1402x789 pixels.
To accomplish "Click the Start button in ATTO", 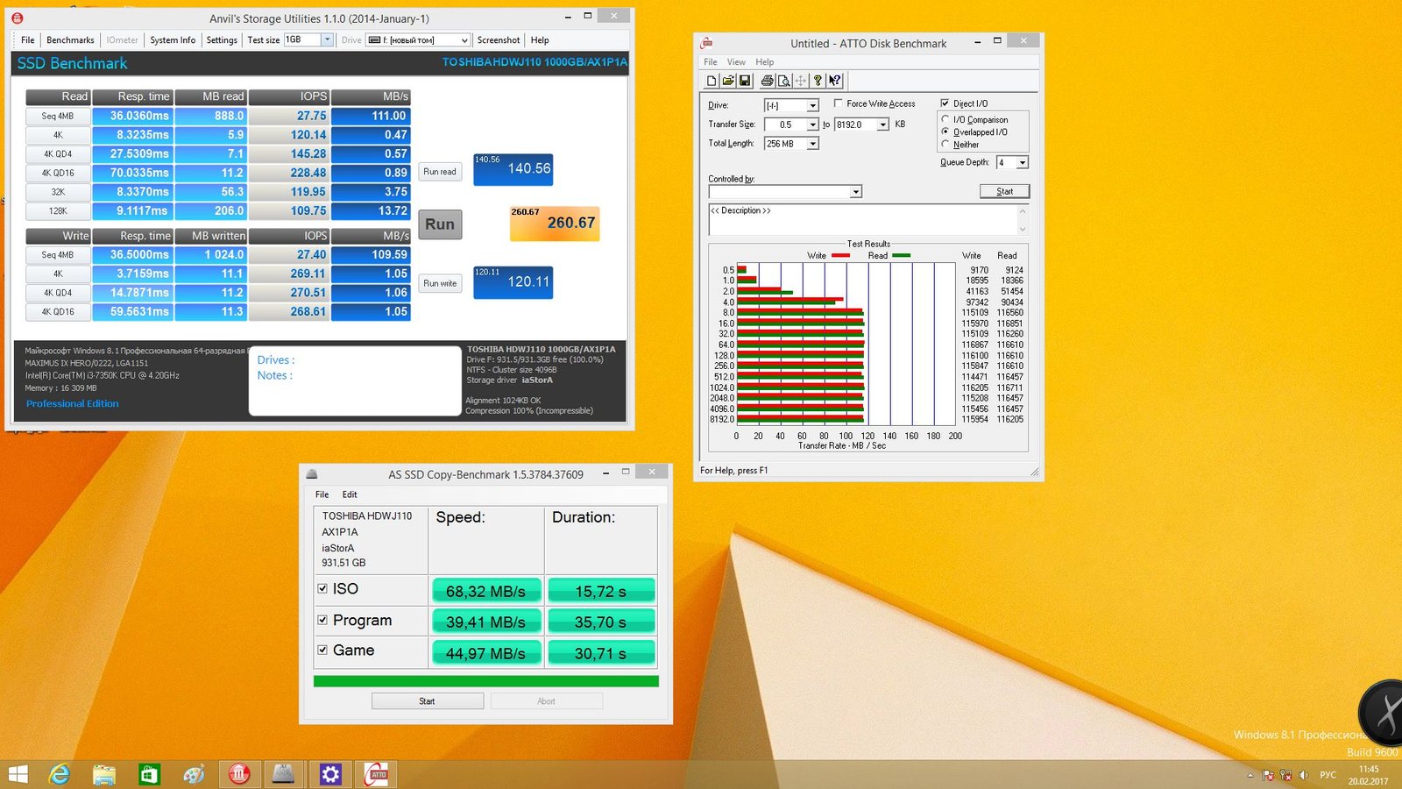I will pyautogui.click(x=1004, y=191).
